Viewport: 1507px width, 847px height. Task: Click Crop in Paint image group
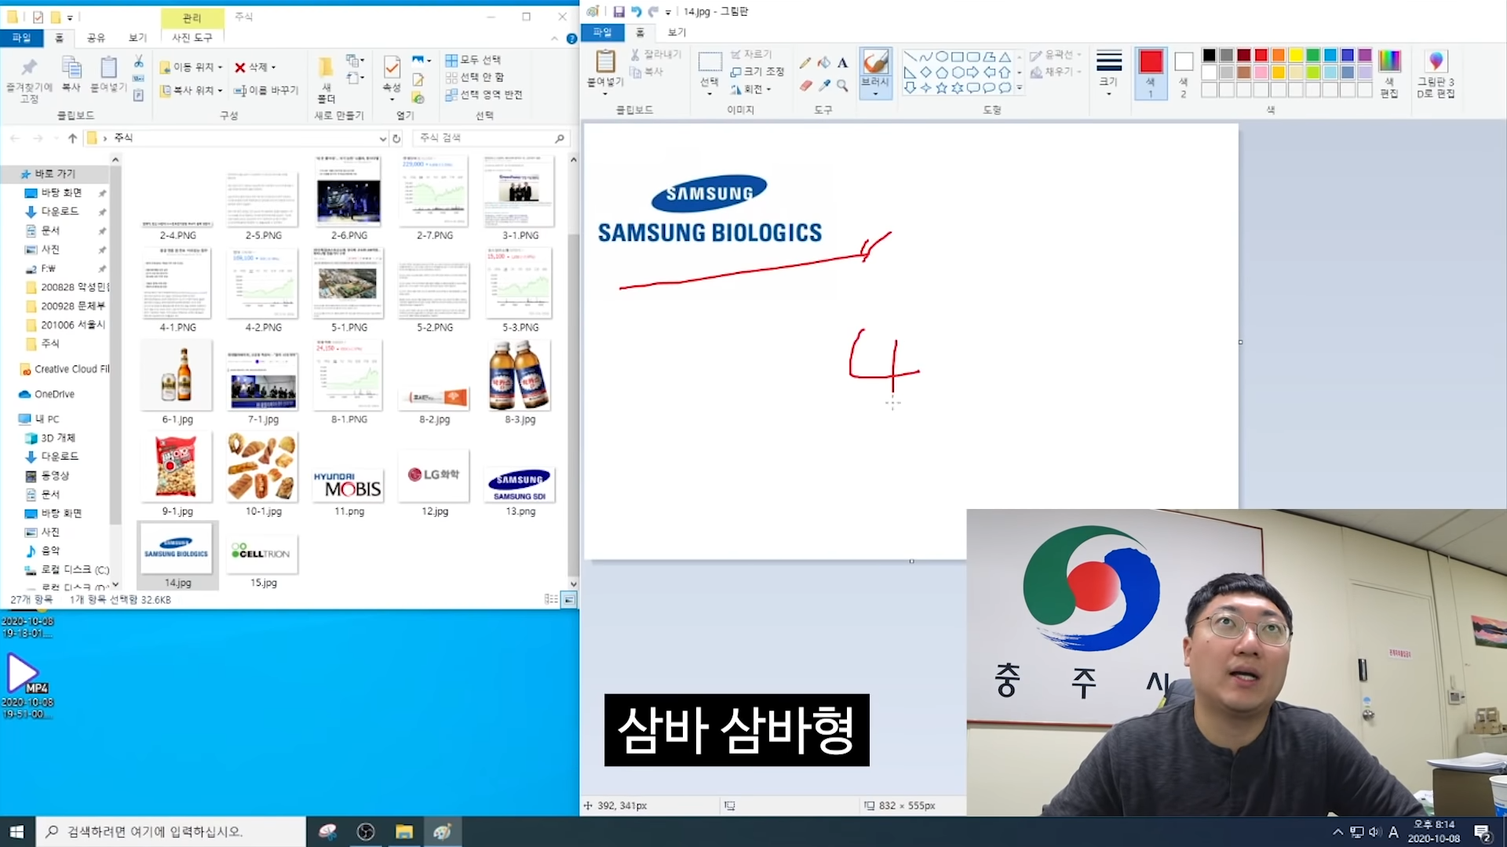[x=751, y=54]
